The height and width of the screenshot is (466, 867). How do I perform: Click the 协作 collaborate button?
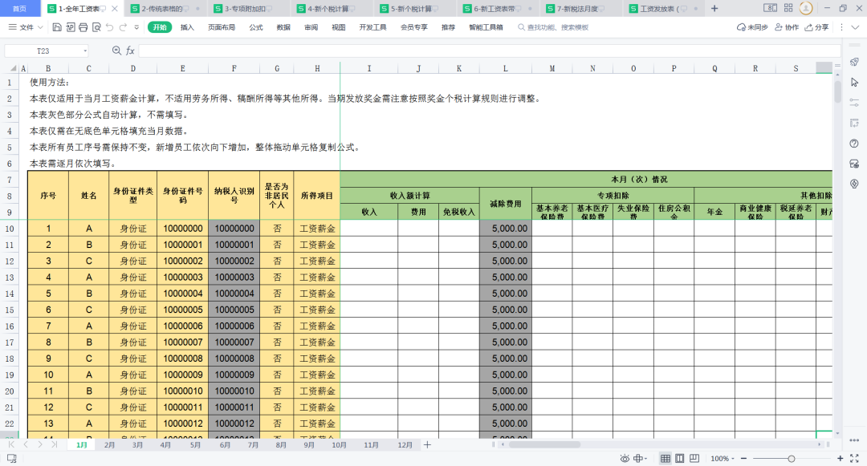click(x=787, y=27)
